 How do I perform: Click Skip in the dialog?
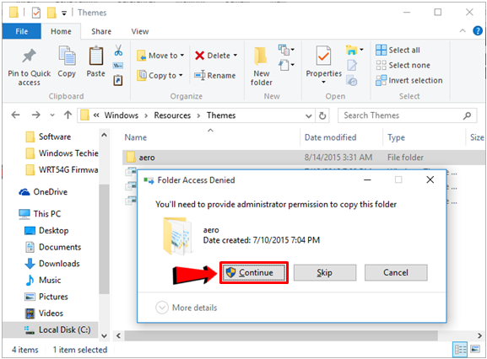coord(325,272)
